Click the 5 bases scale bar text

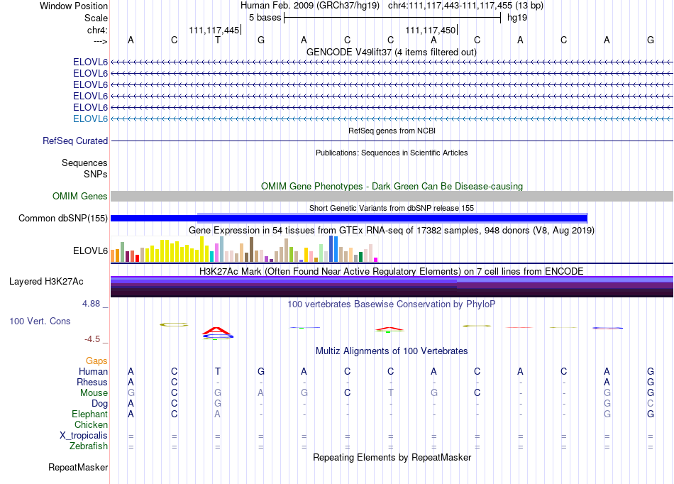click(265, 18)
